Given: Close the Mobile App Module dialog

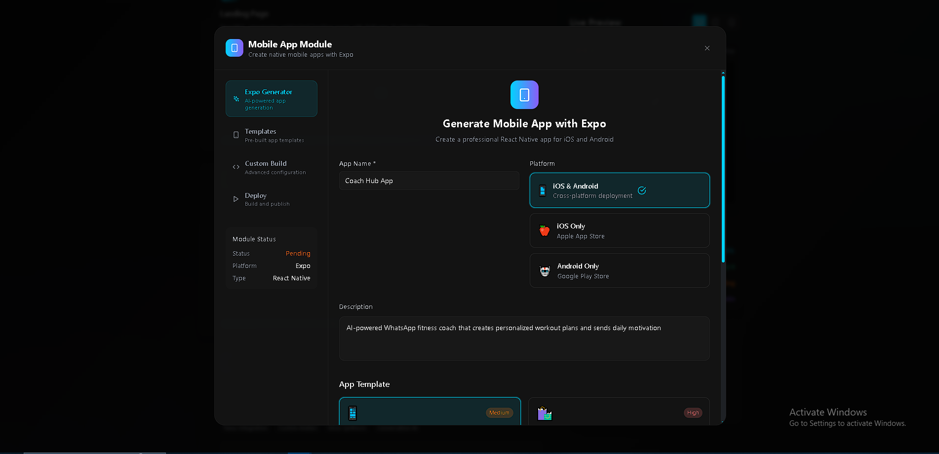Looking at the screenshot, I should pos(707,48).
